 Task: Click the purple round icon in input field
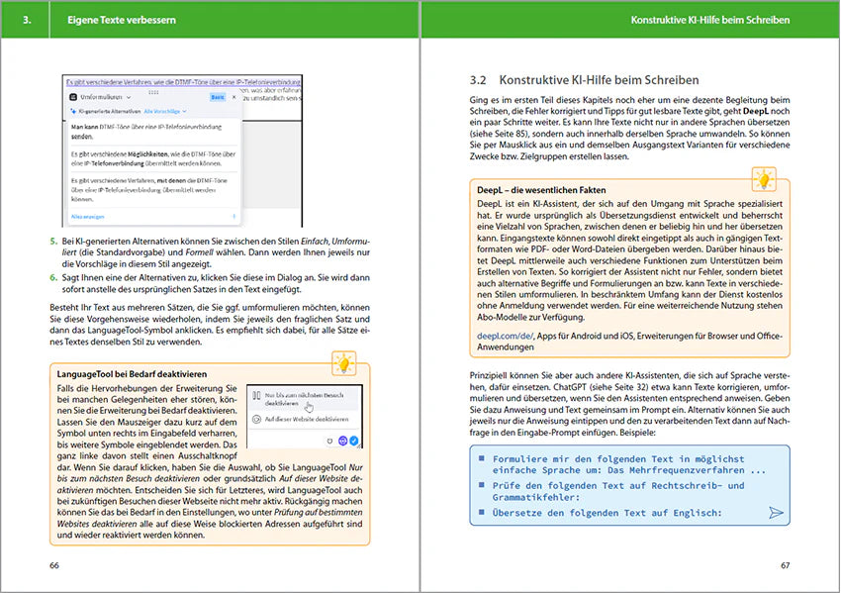coord(342,440)
